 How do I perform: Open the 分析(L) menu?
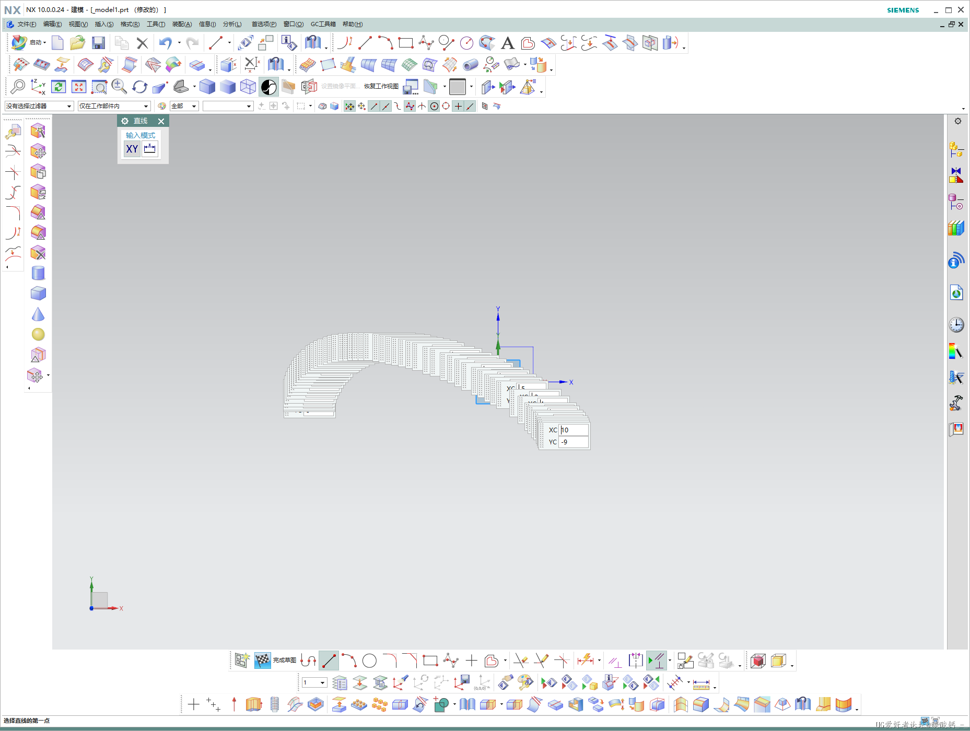[232, 24]
